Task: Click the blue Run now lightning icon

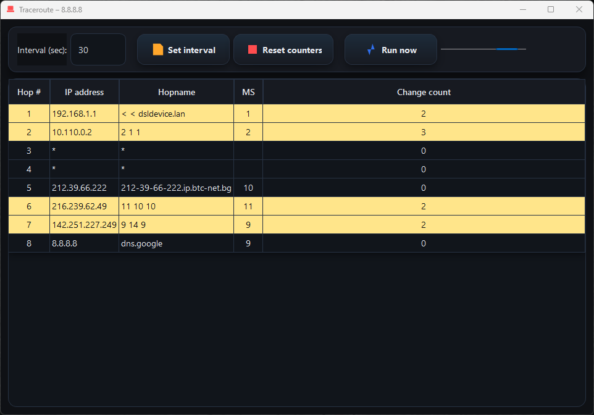Action: pyautogui.click(x=371, y=50)
